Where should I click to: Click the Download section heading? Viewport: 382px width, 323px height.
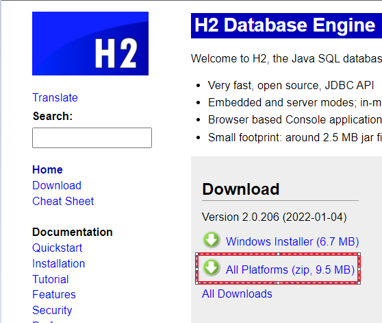click(241, 189)
